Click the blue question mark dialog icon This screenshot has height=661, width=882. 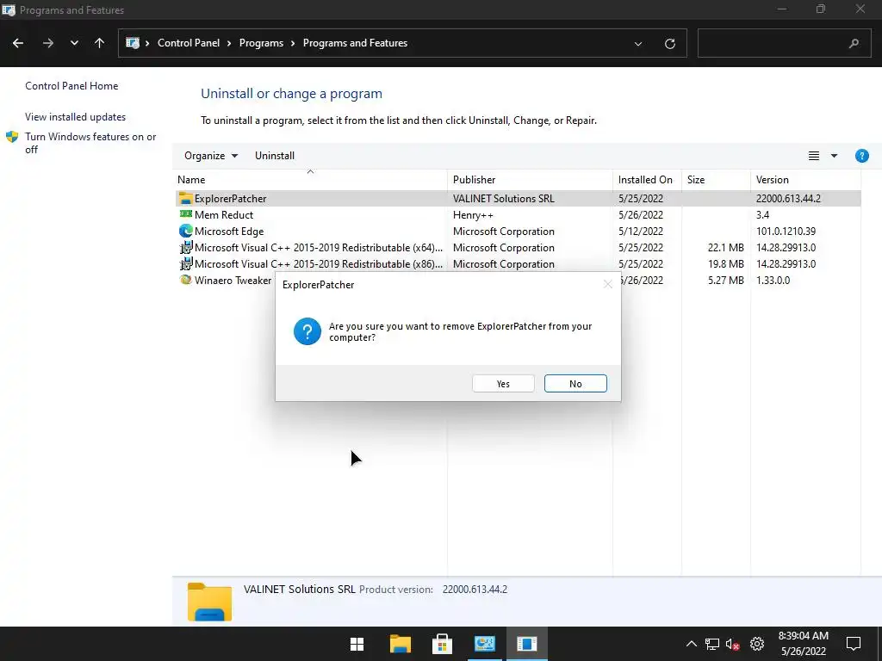(307, 331)
